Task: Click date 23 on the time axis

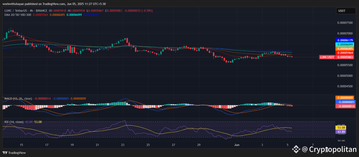Action: 123,145
